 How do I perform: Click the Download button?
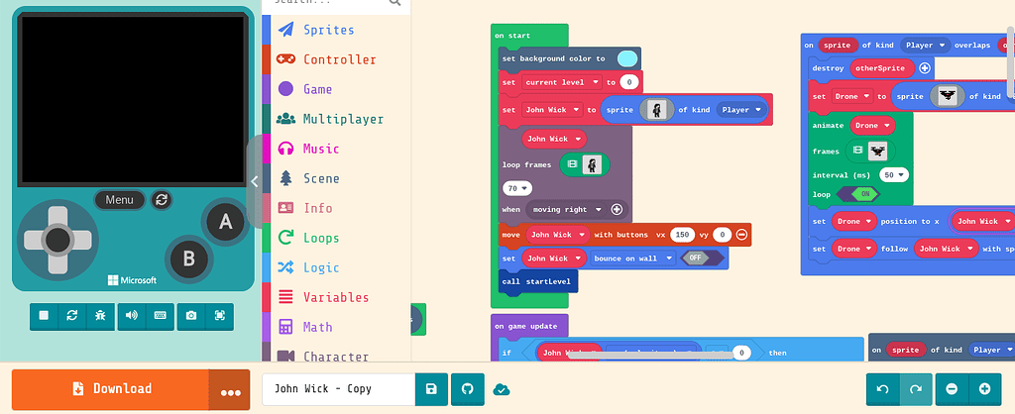(x=111, y=389)
